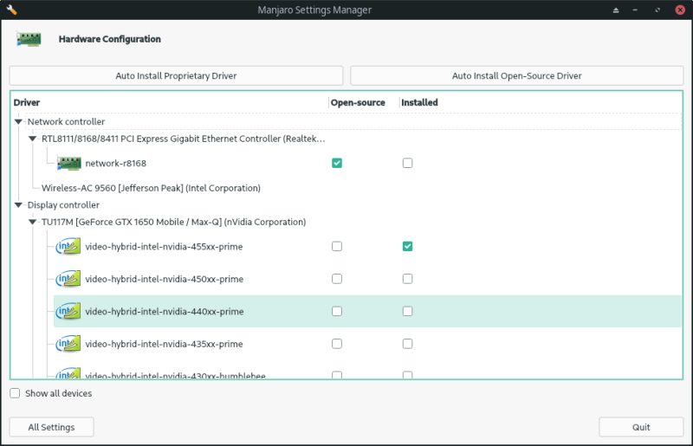Screen dimensions: 693x446
Task: Click the wrench icon in title bar
Action: click(11, 10)
